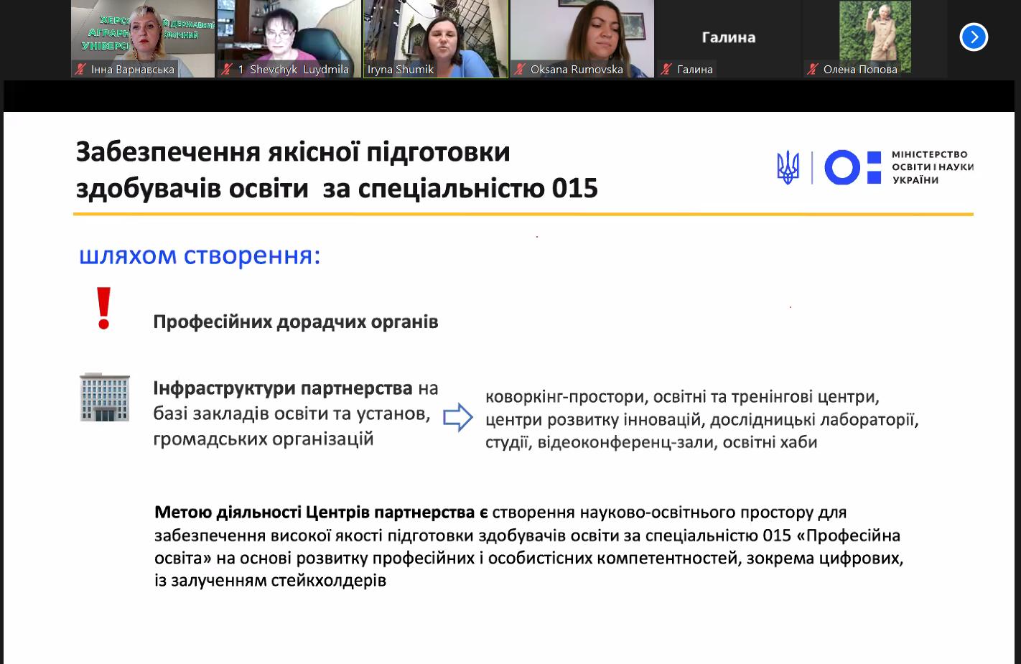Click the muted mic icon next to Галина label
This screenshot has width=1021, height=664.
[666, 70]
